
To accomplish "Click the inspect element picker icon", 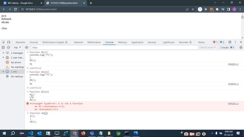I will 3,42.
